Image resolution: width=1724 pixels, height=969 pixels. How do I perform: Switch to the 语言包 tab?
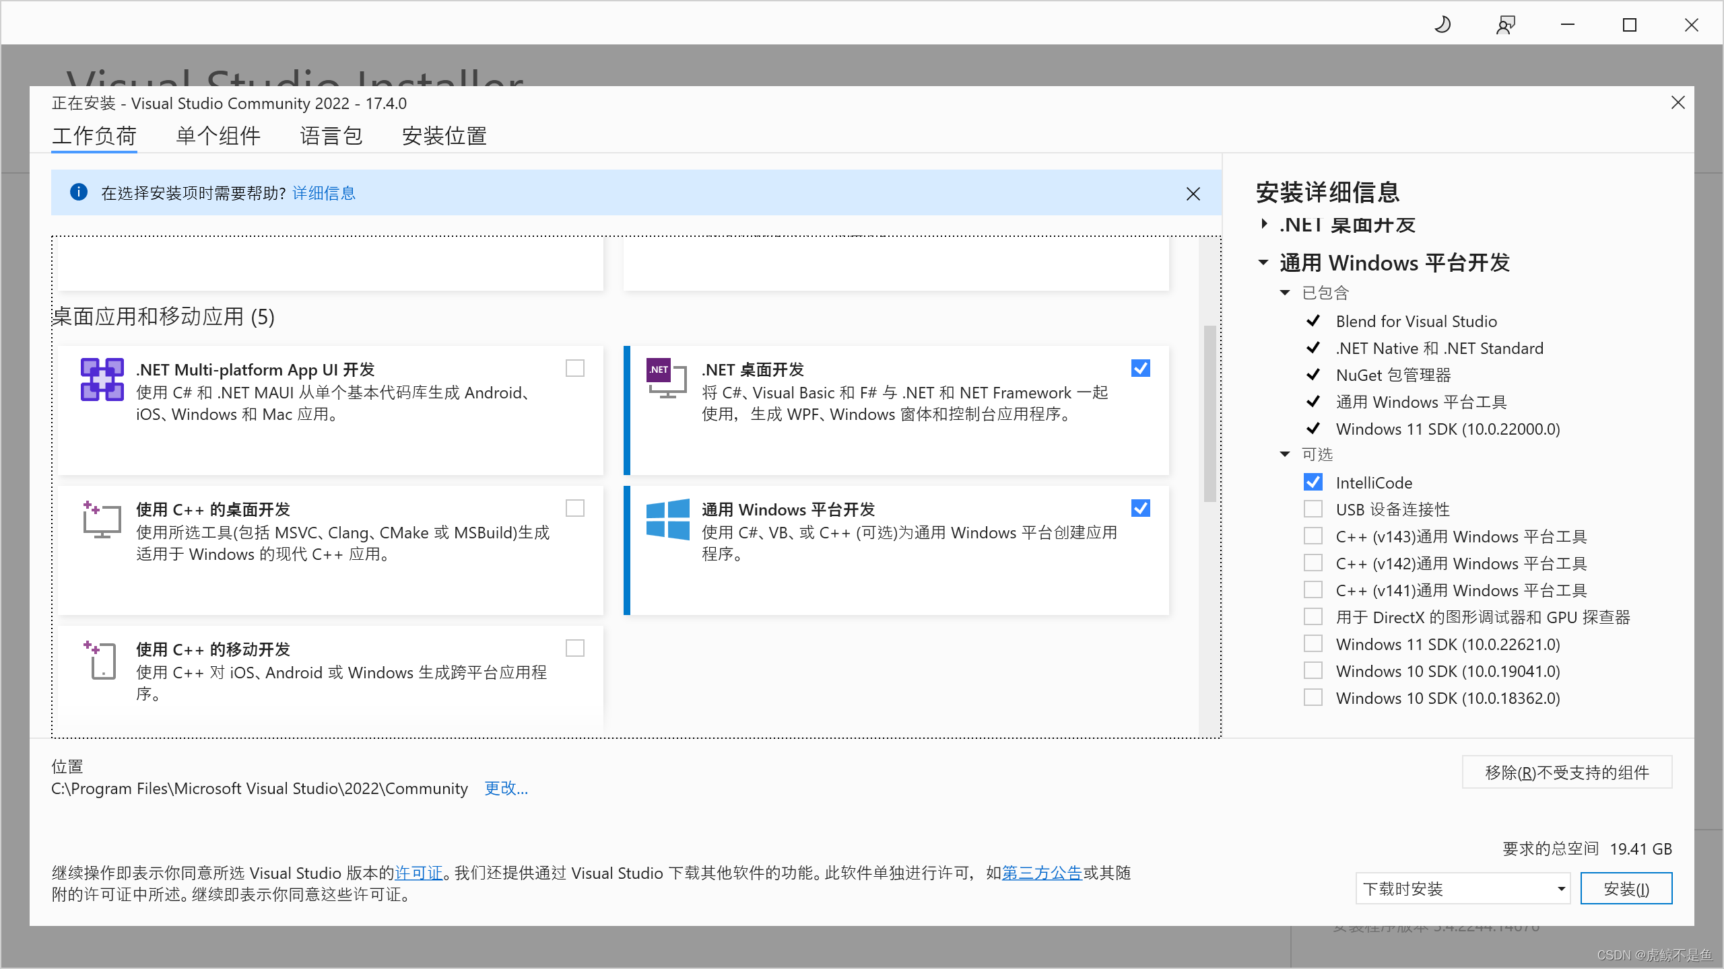[x=331, y=136]
